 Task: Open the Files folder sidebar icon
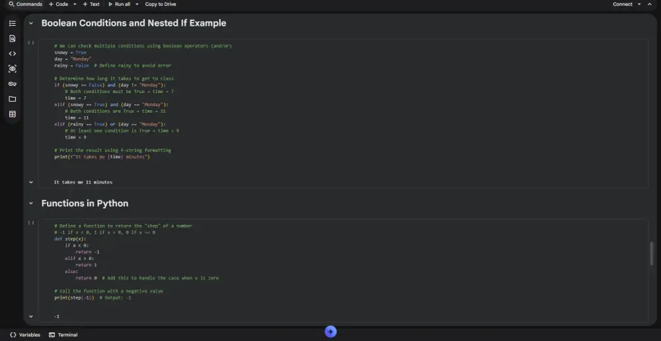point(12,99)
